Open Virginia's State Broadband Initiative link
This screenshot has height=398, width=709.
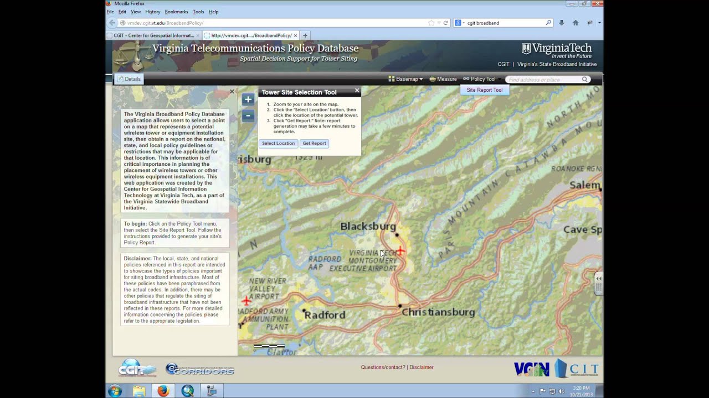click(557, 64)
